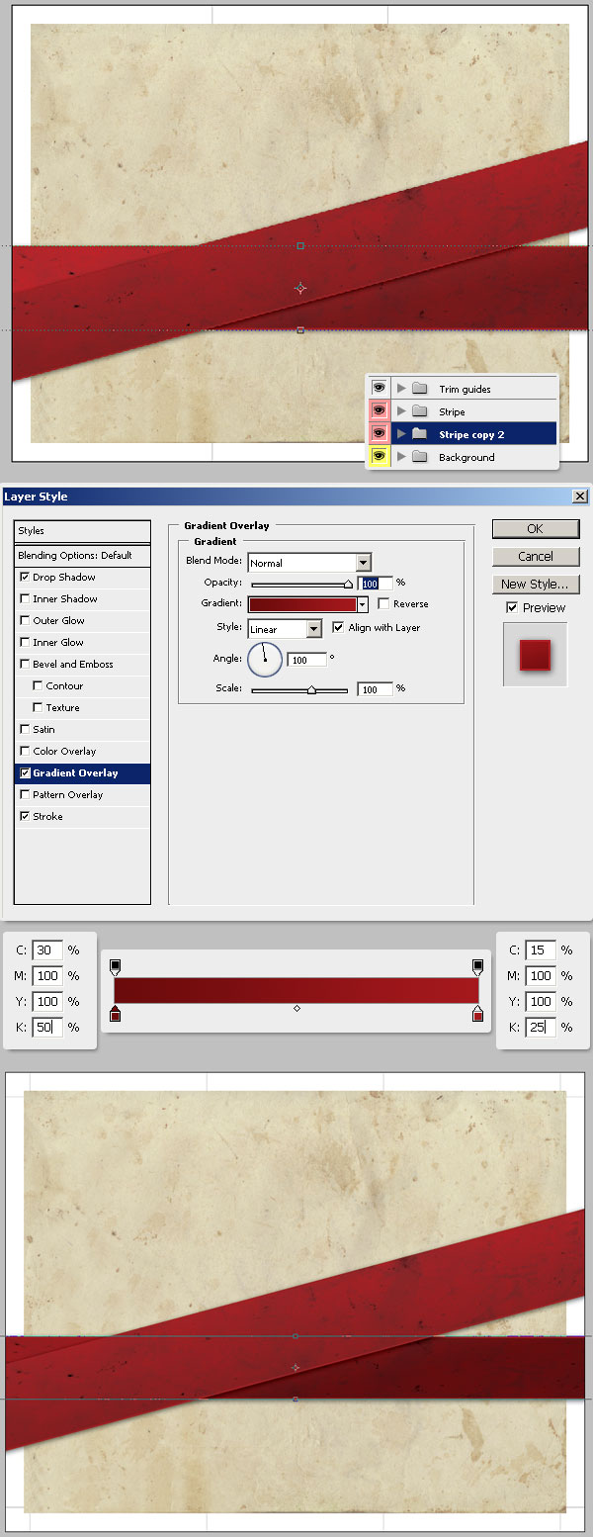Open the Styles section

(82, 531)
